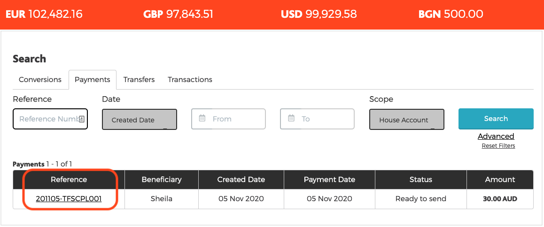Focus the Reference Number input field

tap(50, 119)
